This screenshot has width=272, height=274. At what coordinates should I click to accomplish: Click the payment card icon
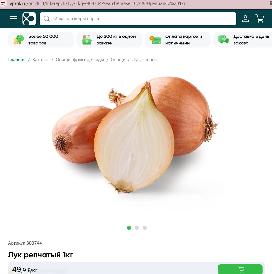pos(155,40)
